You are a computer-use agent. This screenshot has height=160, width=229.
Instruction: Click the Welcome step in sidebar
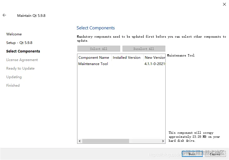(x=14, y=34)
